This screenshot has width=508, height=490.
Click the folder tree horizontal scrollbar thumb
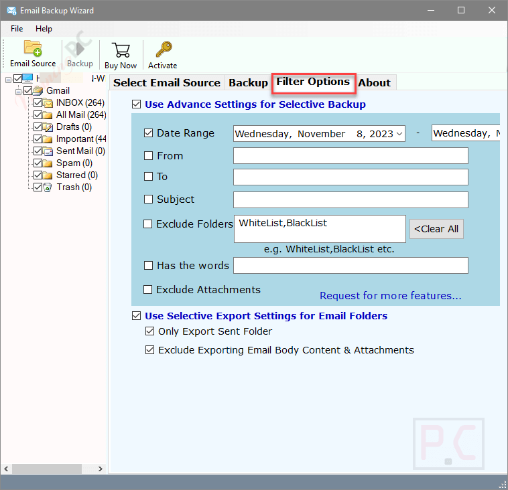point(47,469)
